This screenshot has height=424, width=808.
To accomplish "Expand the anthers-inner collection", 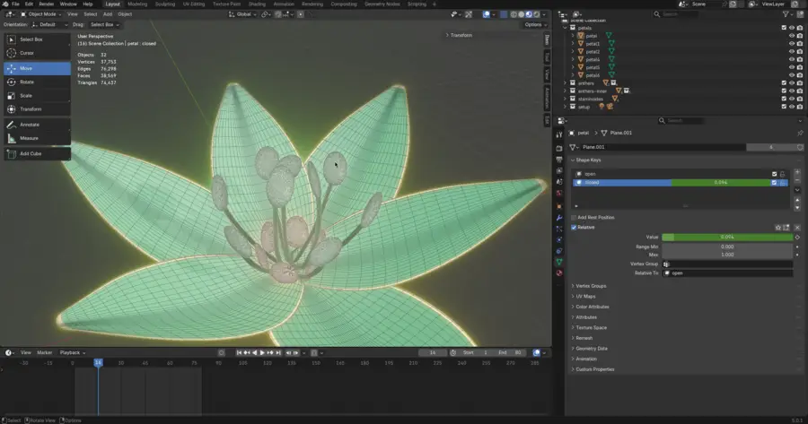I will (566, 91).
